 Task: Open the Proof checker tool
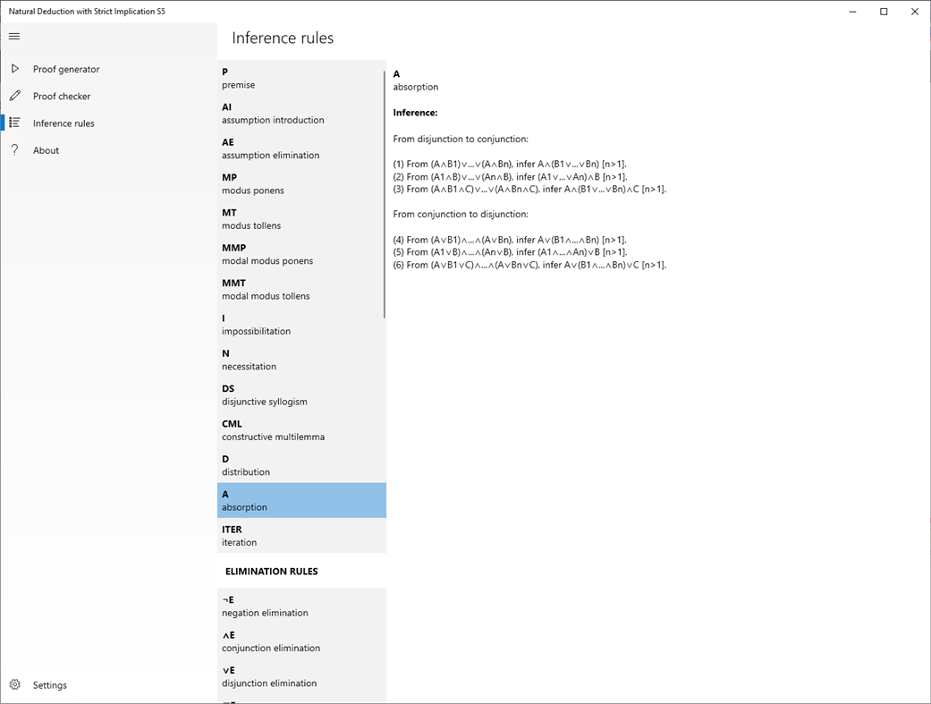click(15, 96)
